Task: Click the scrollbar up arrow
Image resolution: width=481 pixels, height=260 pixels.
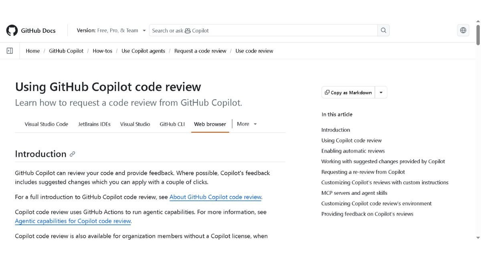Action: tap(478, 22)
